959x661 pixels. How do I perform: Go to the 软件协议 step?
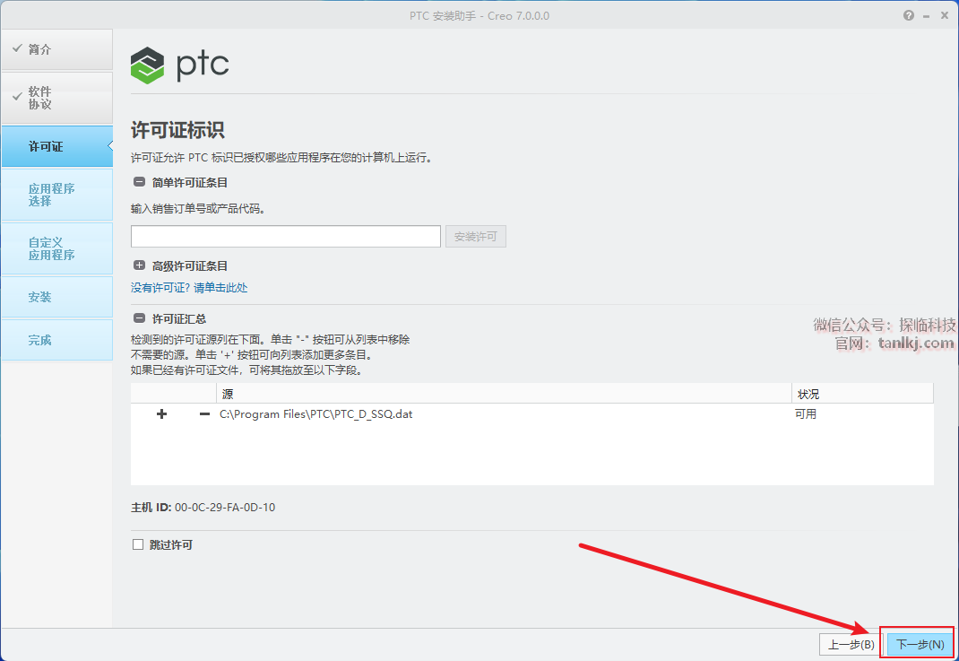coord(56,98)
